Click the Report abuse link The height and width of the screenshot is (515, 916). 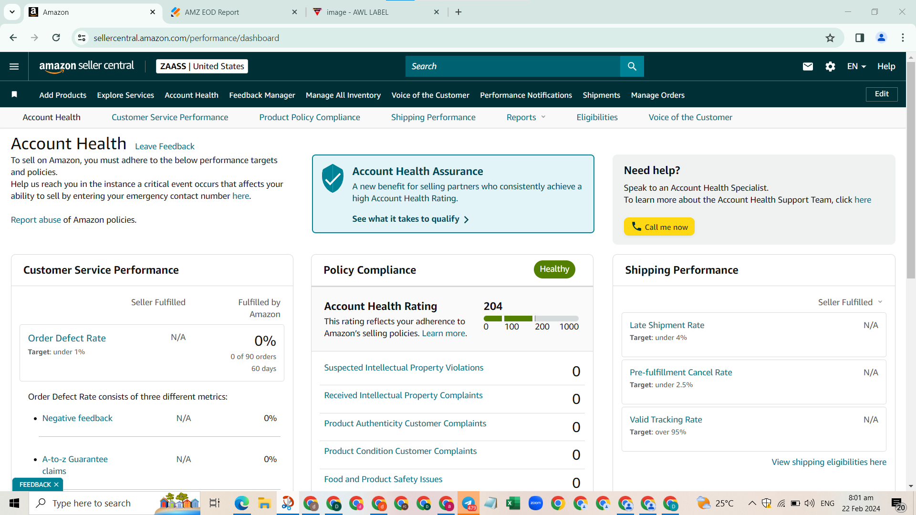tap(36, 220)
